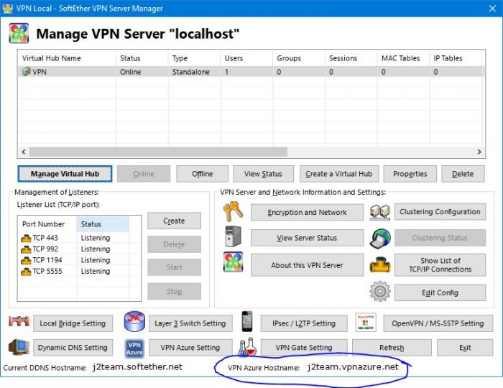Set the hub Offline
This screenshot has height=388, width=503.
tap(202, 174)
